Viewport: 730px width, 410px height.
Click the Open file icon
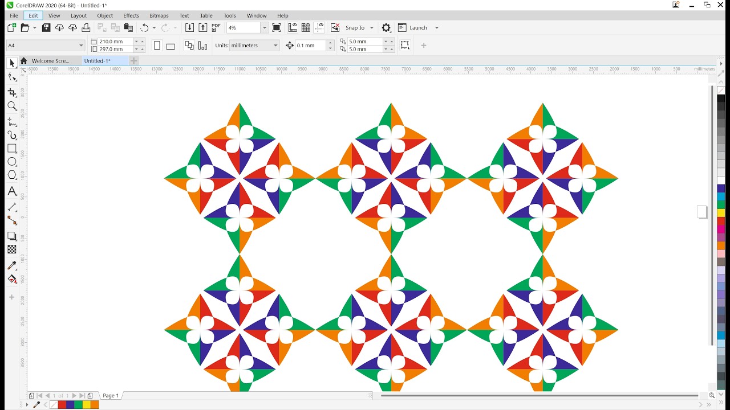25,27
